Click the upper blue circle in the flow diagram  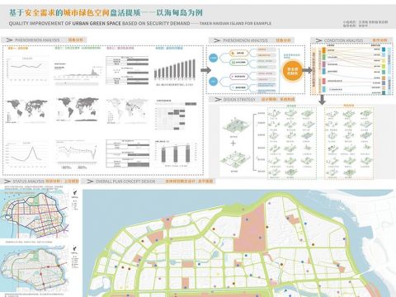click(x=213, y=58)
